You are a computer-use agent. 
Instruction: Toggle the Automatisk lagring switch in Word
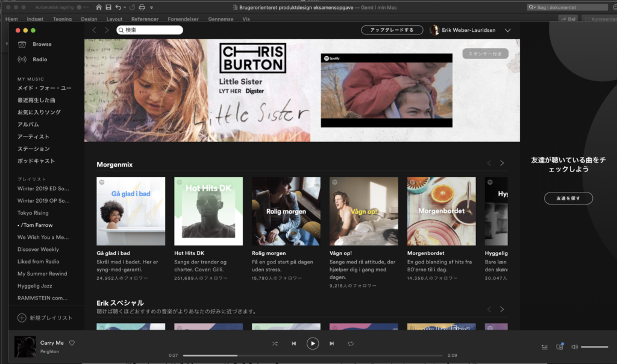coord(82,7)
